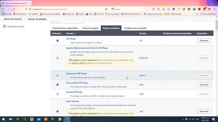Open StackBlitz bookmark
This screenshot has width=218, height=122.
pyautogui.click(x=33, y=14)
